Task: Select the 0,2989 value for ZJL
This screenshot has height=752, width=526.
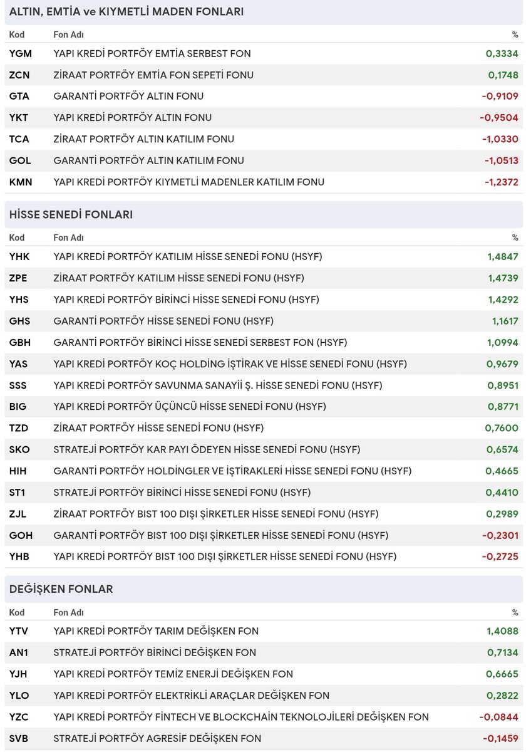Action: pyautogui.click(x=502, y=514)
